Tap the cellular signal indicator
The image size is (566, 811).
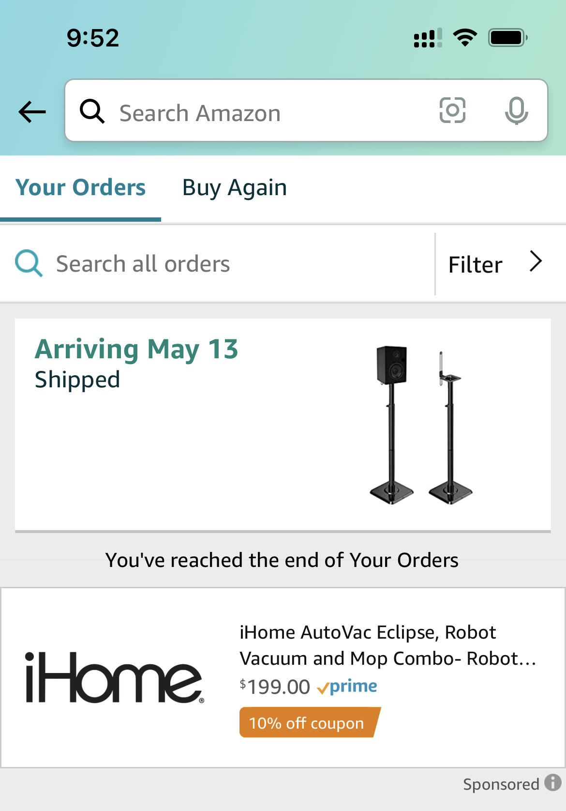(x=428, y=38)
